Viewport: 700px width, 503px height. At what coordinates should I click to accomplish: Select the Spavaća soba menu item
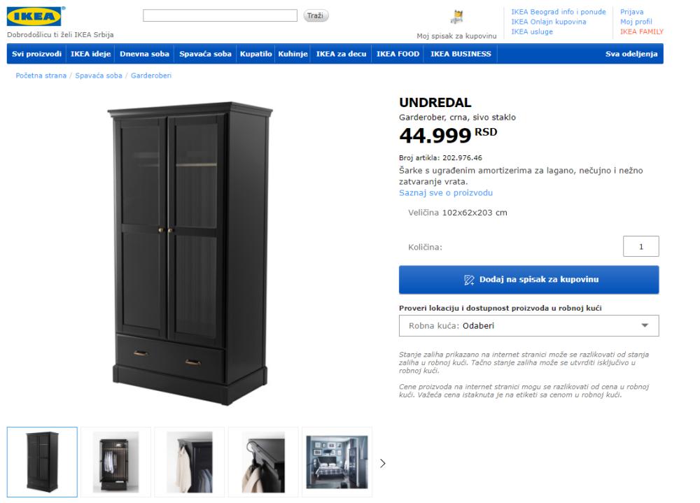point(205,54)
